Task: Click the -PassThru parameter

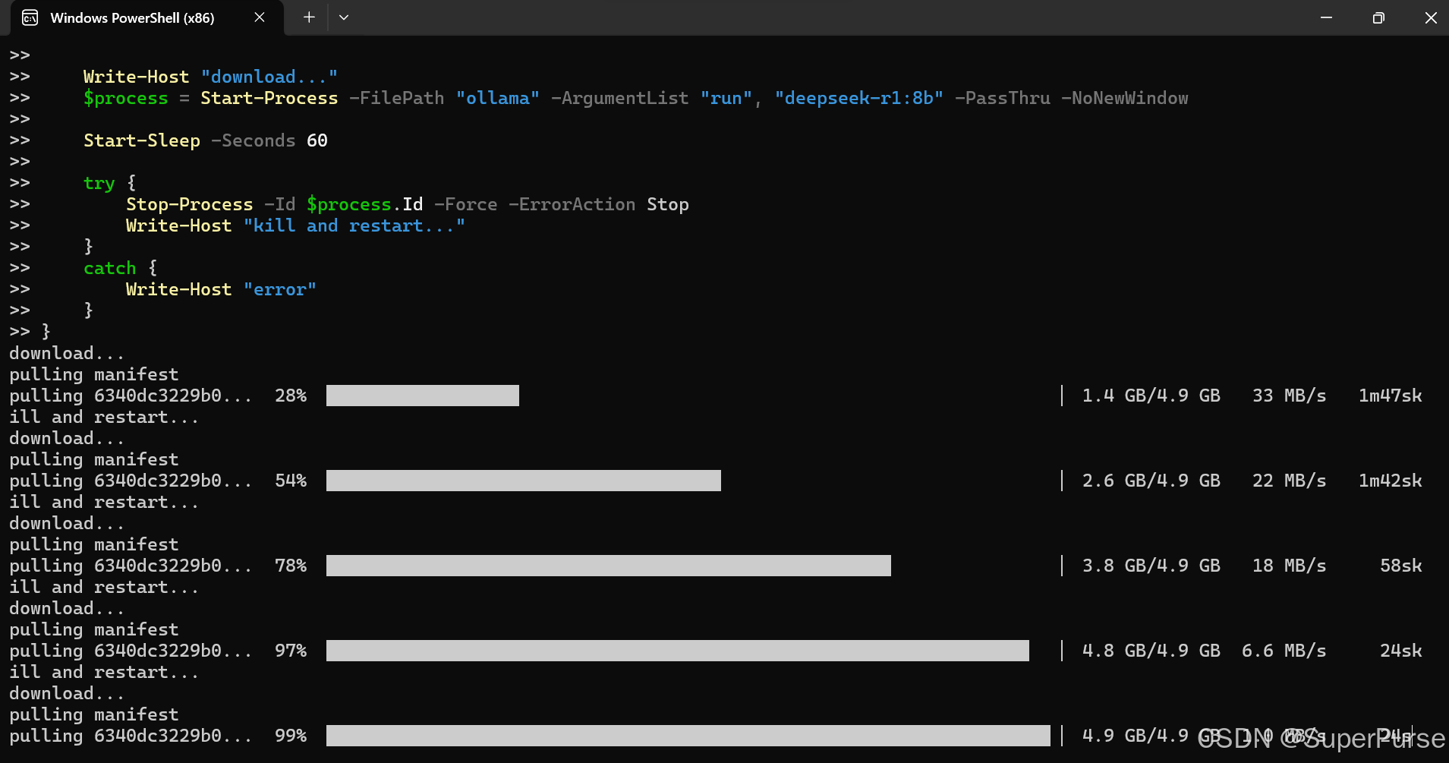Action: [x=1003, y=98]
